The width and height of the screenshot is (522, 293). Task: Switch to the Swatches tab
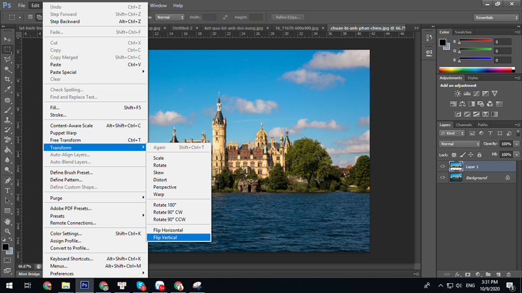coord(463,32)
